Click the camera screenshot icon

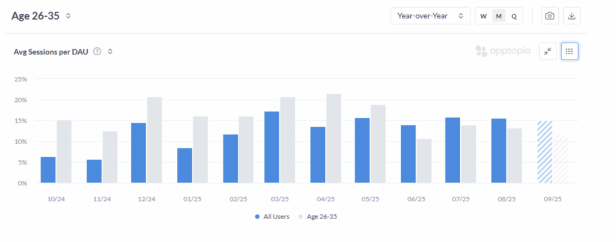(549, 16)
